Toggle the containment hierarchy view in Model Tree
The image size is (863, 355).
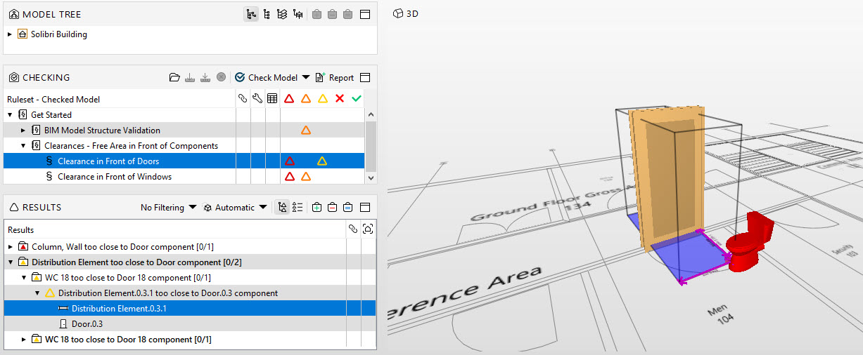tap(251, 14)
